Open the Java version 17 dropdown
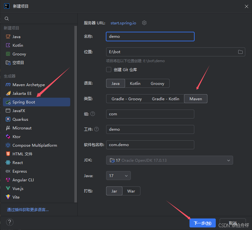Screen dimensions: 252x230 (118, 176)
